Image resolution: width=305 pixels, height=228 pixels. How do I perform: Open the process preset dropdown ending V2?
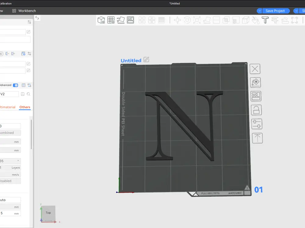pos(9,94)
